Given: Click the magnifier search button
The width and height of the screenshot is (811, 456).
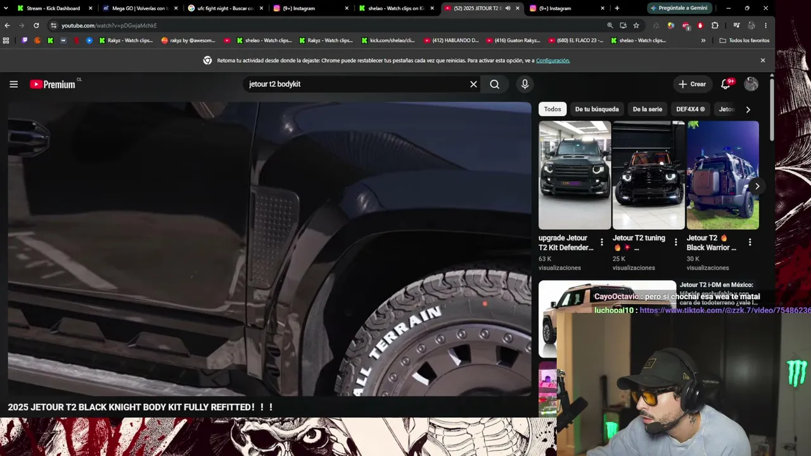Looking at the screenshot, I should 495,84.
